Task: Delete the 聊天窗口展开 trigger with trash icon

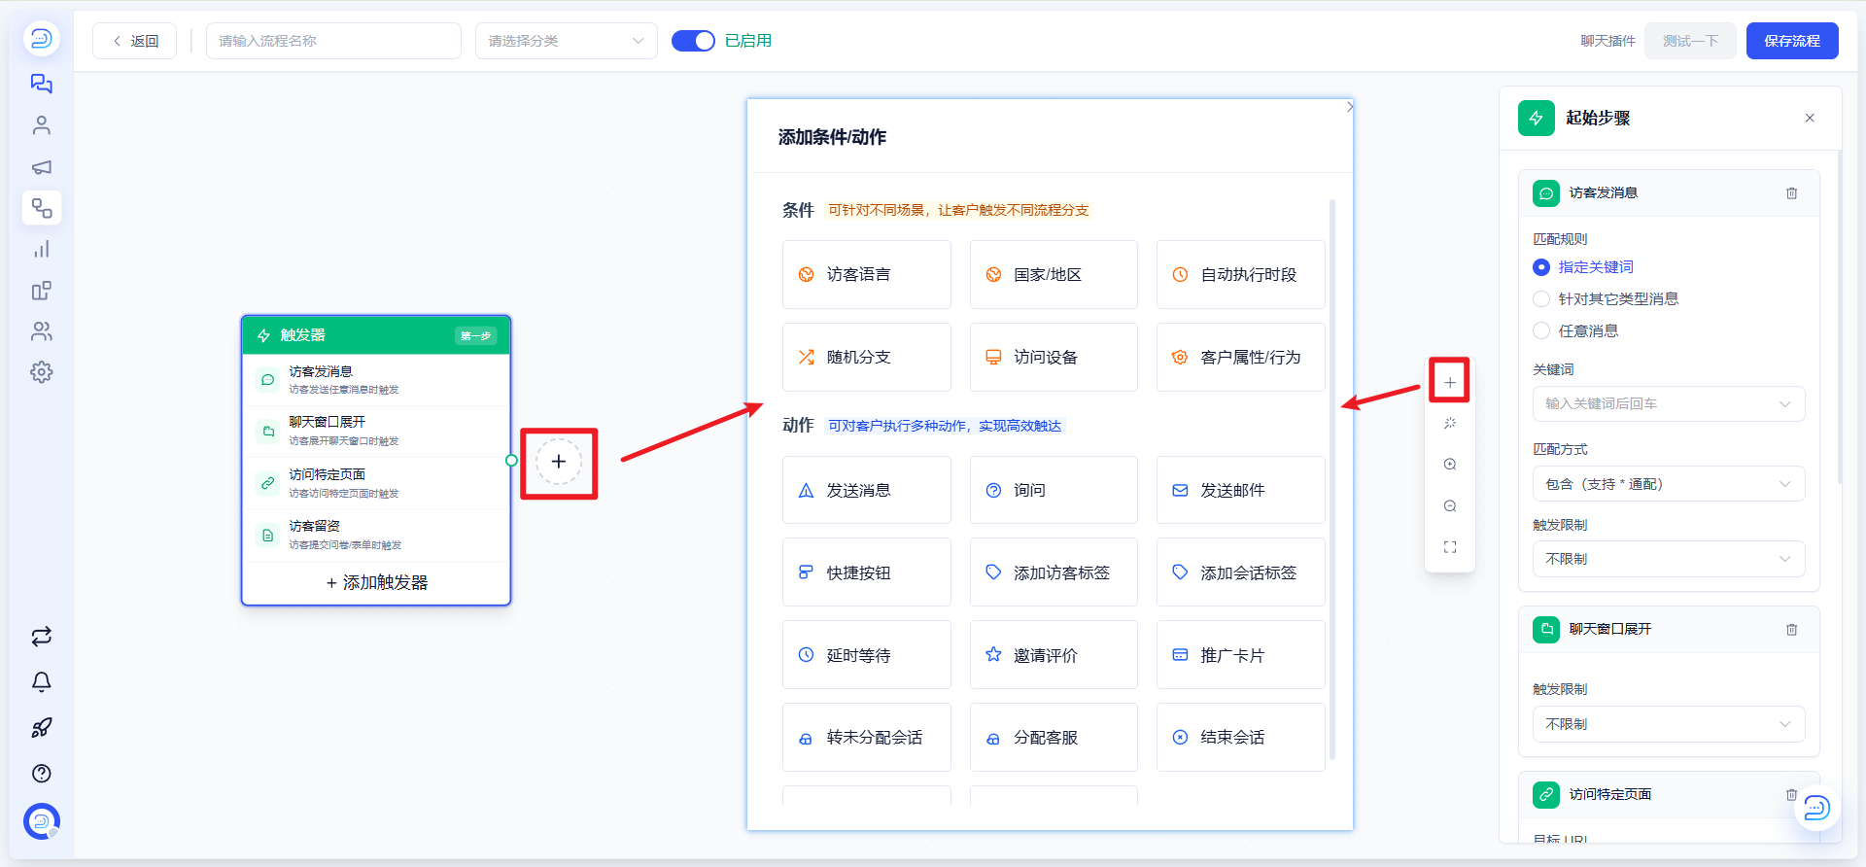Action: pos(1791,630)
